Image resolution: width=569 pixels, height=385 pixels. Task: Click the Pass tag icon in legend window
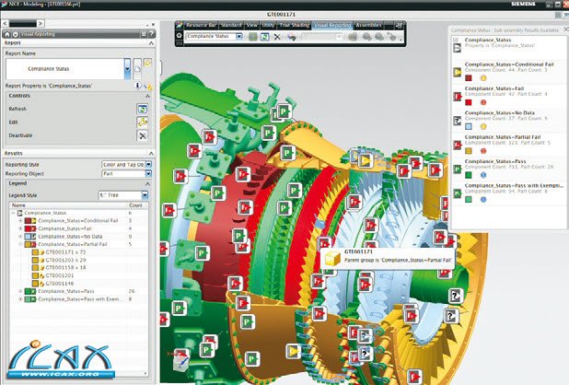458,169
